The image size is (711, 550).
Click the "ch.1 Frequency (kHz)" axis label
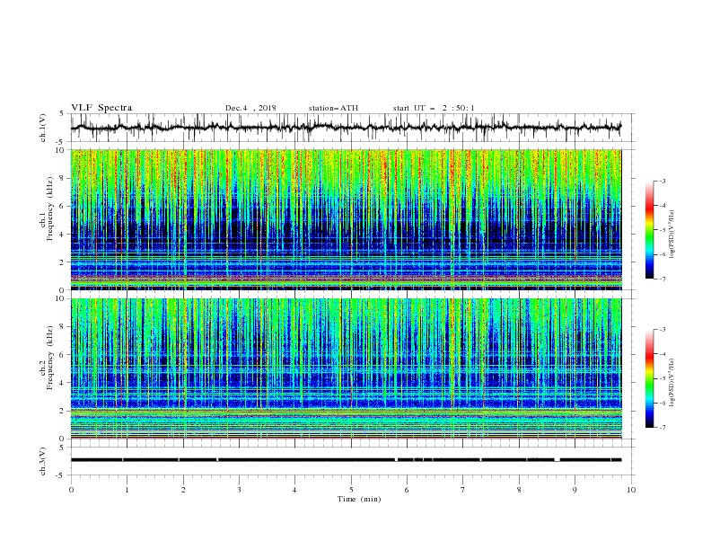point(47,208)
